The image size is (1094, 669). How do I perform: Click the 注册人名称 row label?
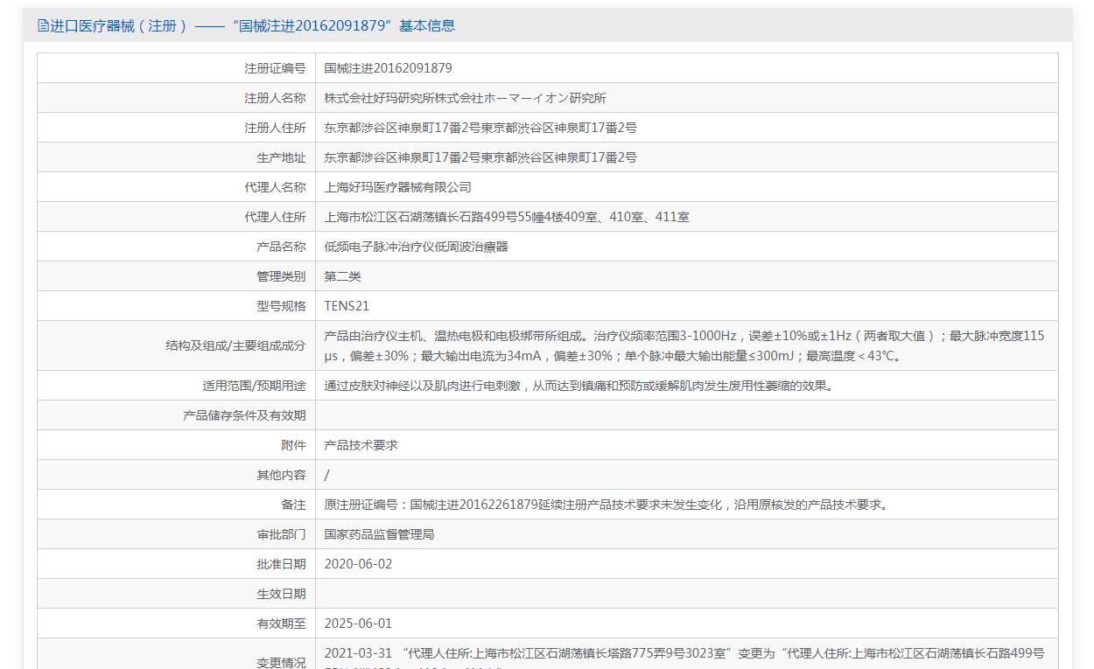tap(275, 98)
